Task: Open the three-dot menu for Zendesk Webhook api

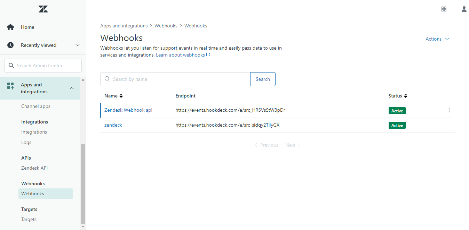Action: 449,110
